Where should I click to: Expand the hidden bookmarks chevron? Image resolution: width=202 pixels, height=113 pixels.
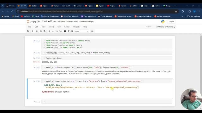point(182,16)
